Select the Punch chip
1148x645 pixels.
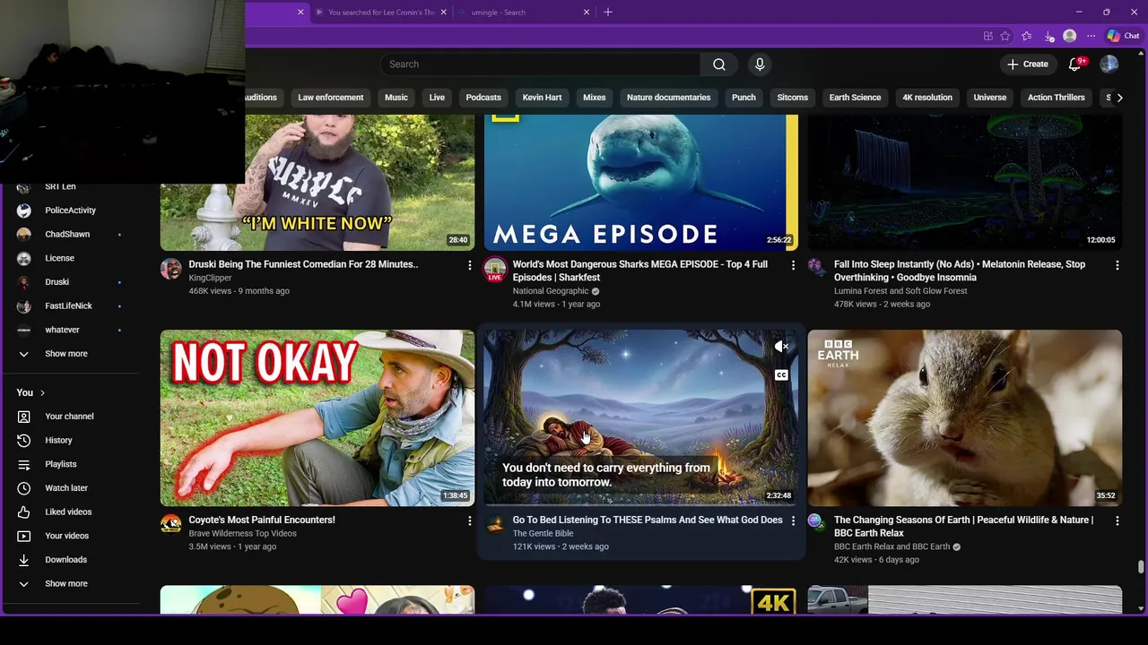pyautogui.click(x=744, y=98)
